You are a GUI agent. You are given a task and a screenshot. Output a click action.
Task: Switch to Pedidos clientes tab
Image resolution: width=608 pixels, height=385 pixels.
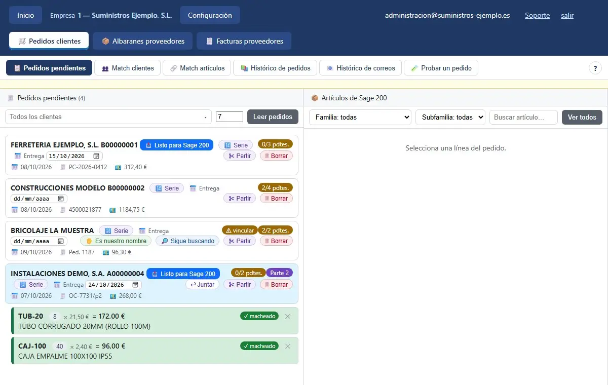tap(49, 41)
